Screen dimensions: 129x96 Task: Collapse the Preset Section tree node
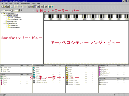(4, 23)
